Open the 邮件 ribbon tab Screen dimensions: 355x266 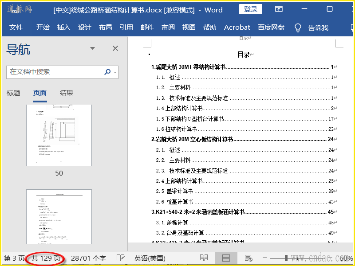(147, 27)
